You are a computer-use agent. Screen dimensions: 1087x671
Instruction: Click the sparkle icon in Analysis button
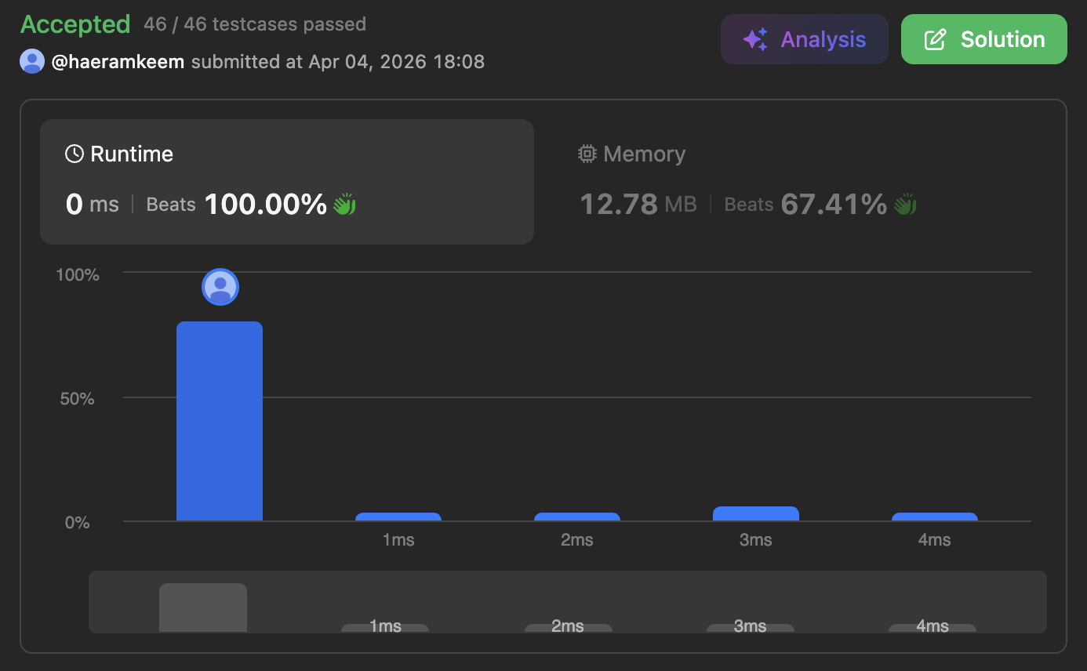pos(755,39)
